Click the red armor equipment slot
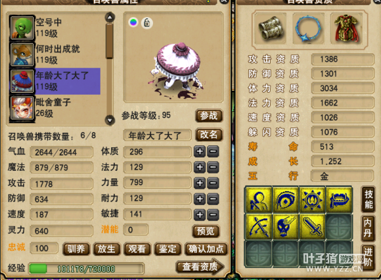Screen dimensions: 381x280 coord(347,28)
